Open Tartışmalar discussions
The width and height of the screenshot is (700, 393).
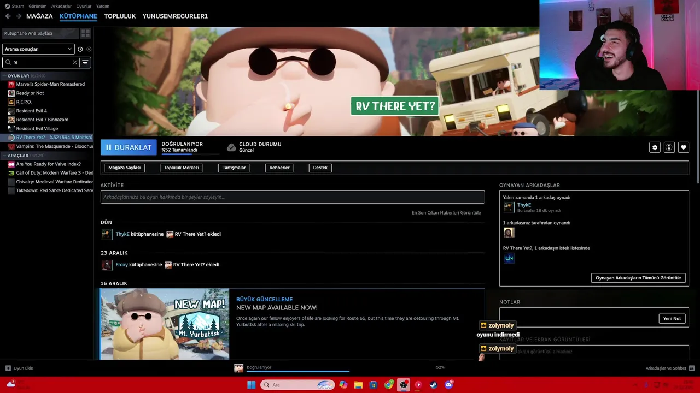pyautogui.click(x=234, y=168)
